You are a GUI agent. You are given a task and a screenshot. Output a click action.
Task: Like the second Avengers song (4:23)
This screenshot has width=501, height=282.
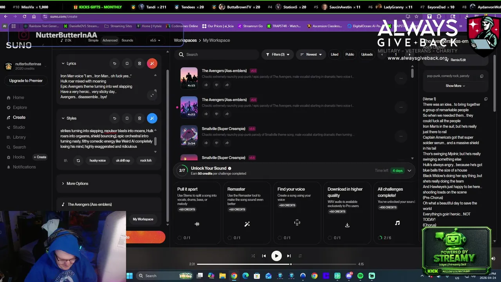(206, 114)
